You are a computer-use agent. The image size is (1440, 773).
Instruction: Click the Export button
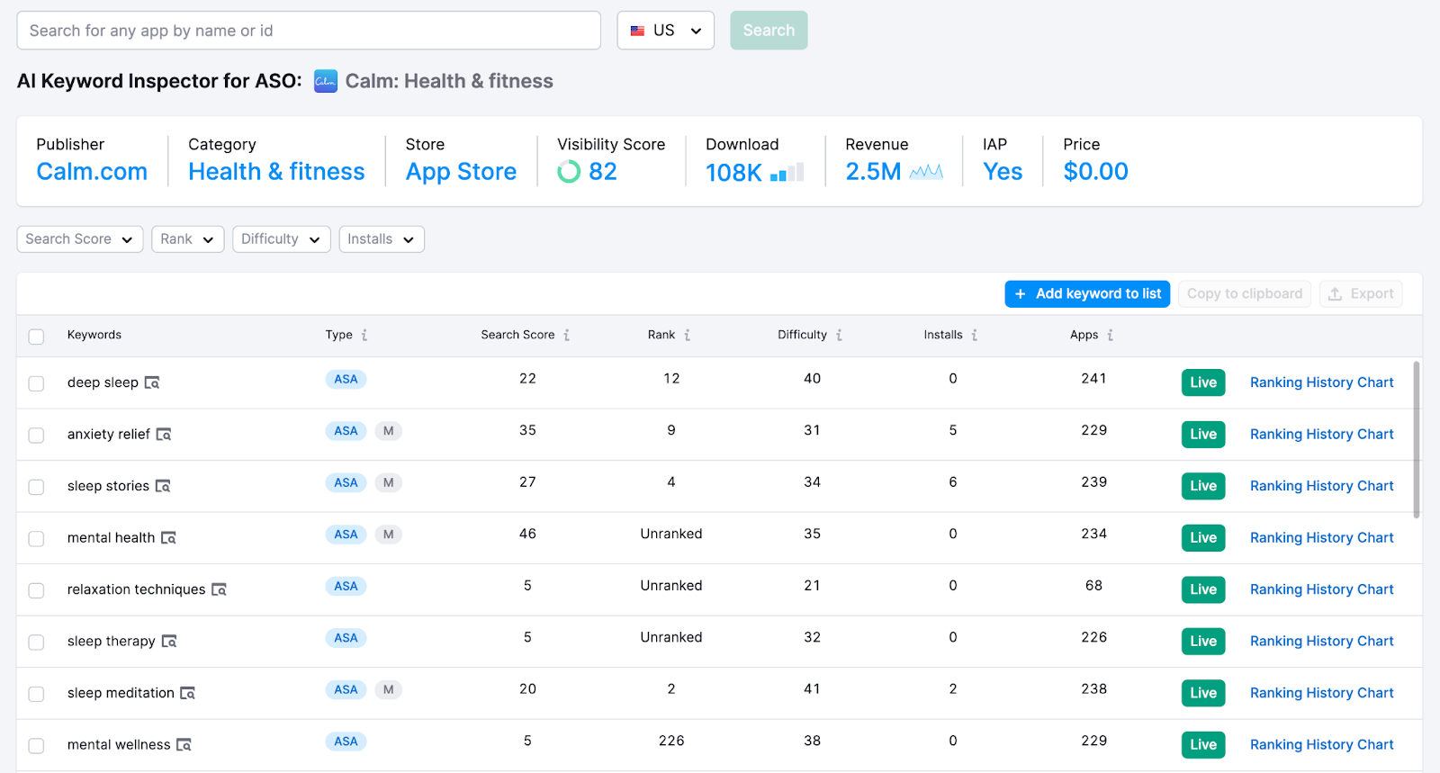click(x=1361, y=294)
